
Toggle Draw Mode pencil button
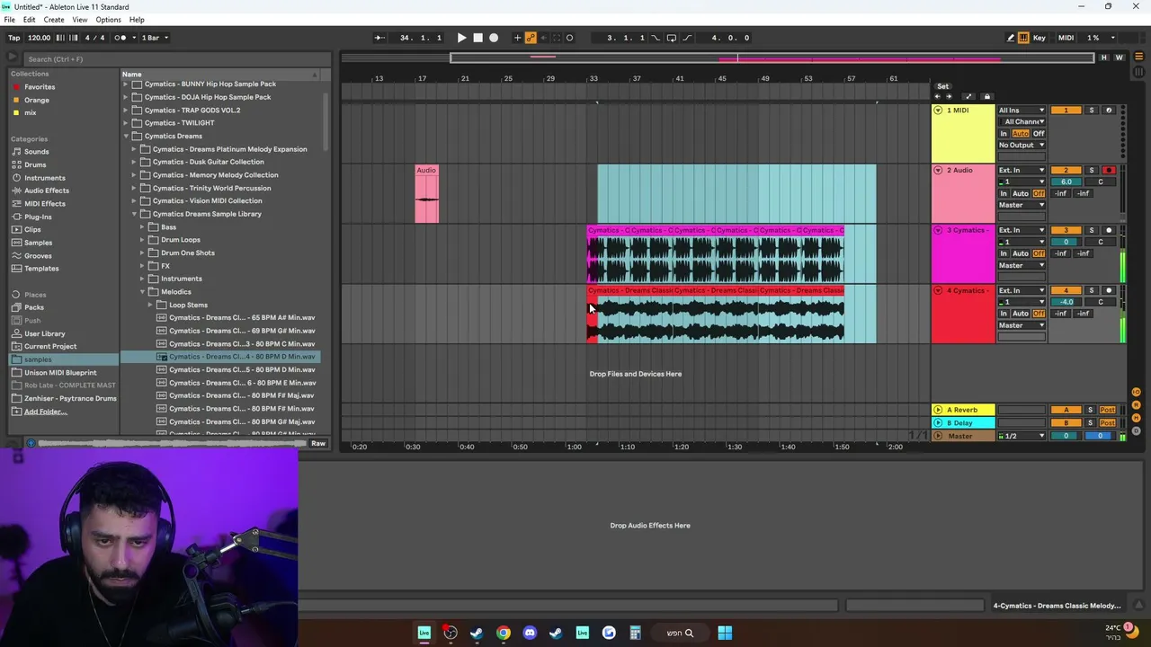click(1011, 38)
